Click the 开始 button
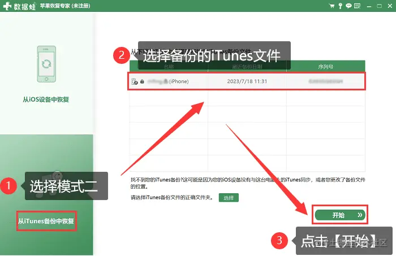Image resolution: width=396 pixels, height=256 pixels. [340, 215]
